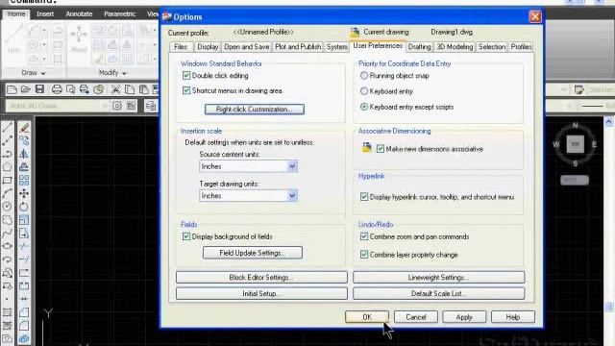Toggle Make new dimensions associative checkbox
The height and width of the screenshot is (346, 615).
(381, 149)
